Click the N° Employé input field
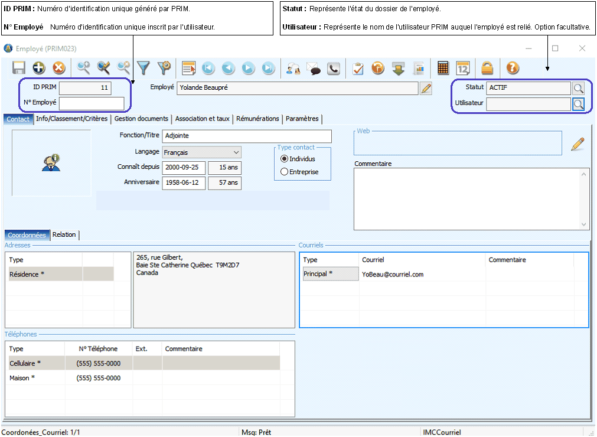 pos(92,103)
